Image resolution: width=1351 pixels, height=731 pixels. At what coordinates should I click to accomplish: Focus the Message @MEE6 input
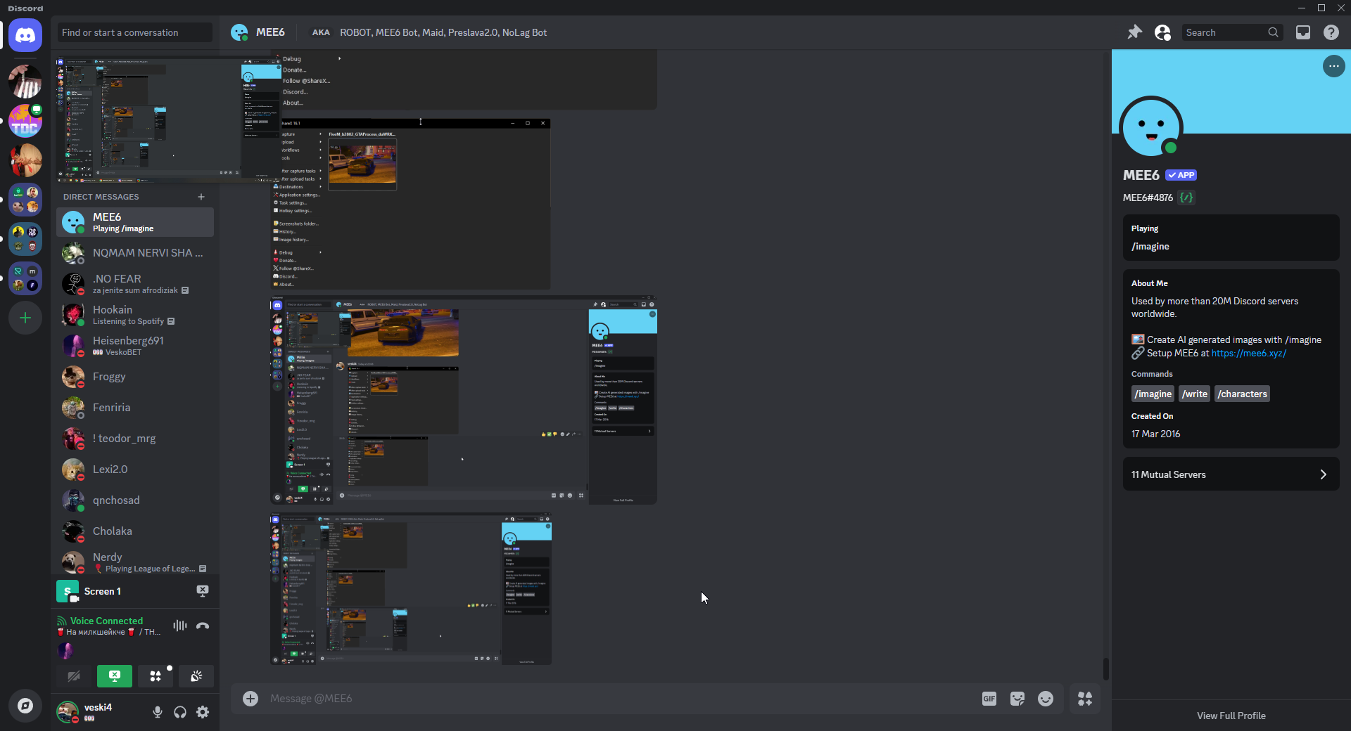[619, 699]
